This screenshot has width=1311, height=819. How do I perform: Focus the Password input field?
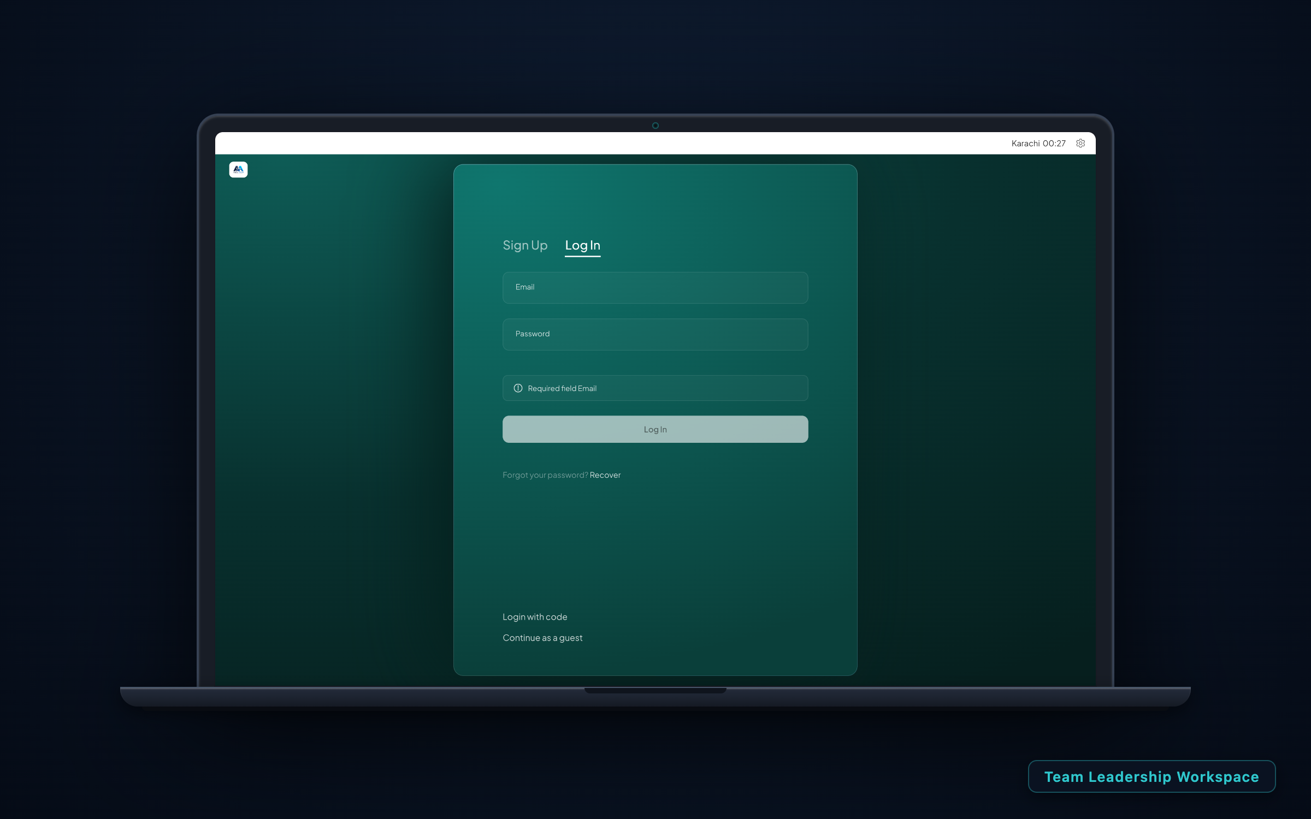coord(655,335)
